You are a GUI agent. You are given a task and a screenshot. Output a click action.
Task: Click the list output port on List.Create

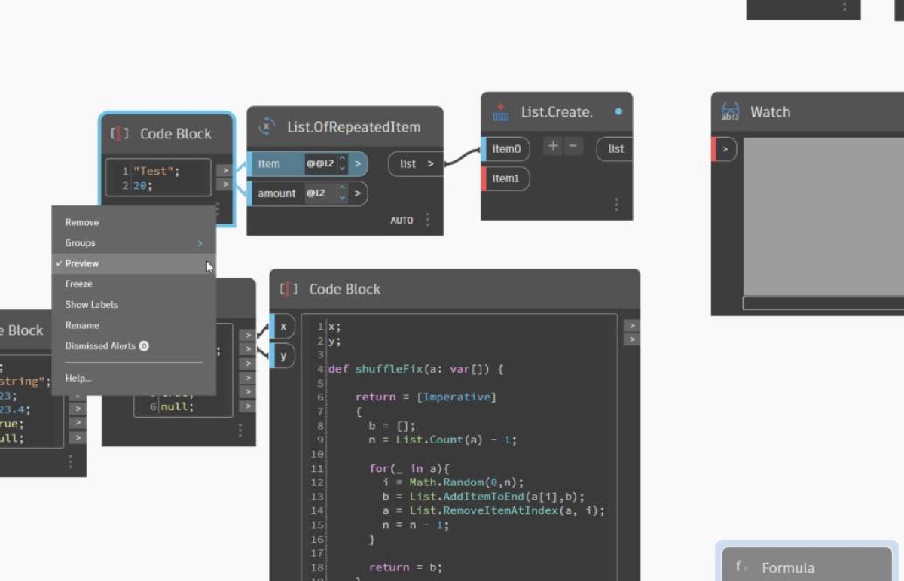pyautogui.click(x=615, y=149)
